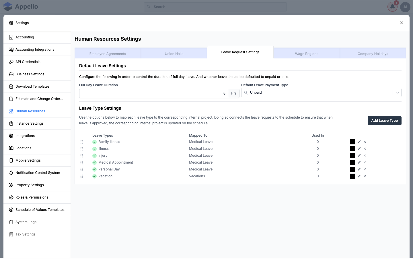Viewport: 413px width, 263px height.
Task: Open Roles & Permissions settings
Action: [37, 197]
